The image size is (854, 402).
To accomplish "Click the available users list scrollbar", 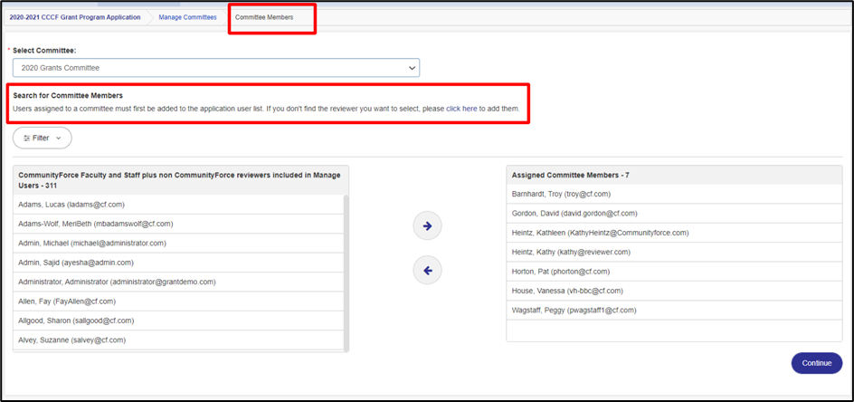I will tap(346, 273).
